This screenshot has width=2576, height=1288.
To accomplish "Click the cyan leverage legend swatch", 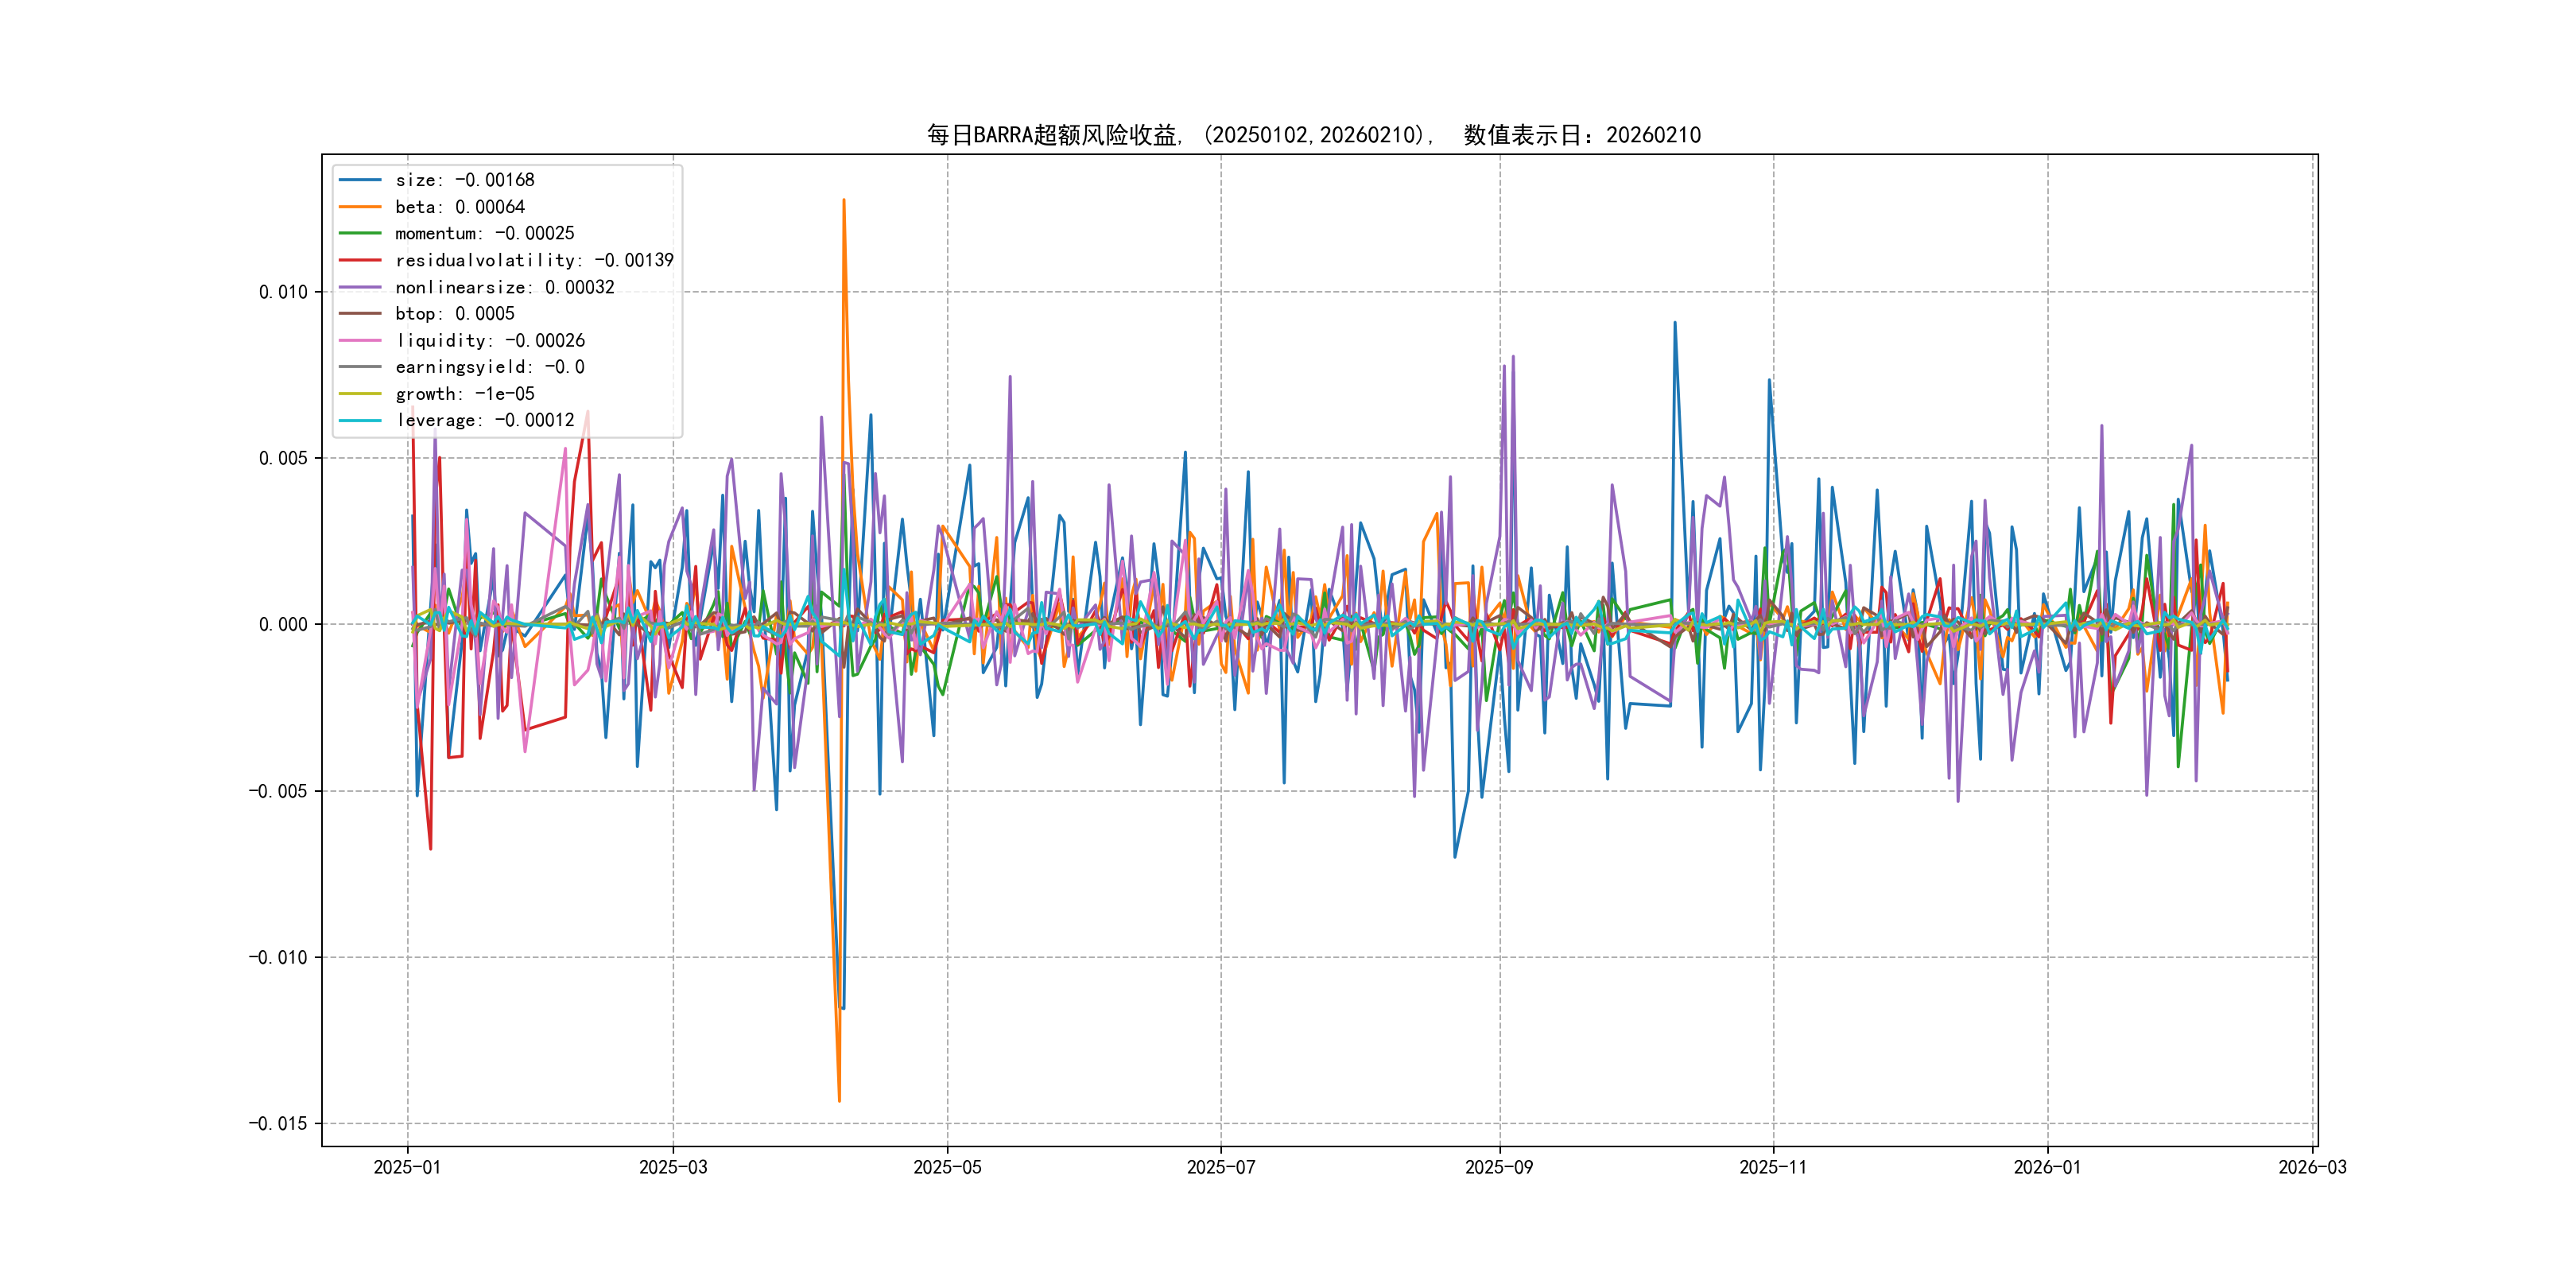I will [360, 420].
